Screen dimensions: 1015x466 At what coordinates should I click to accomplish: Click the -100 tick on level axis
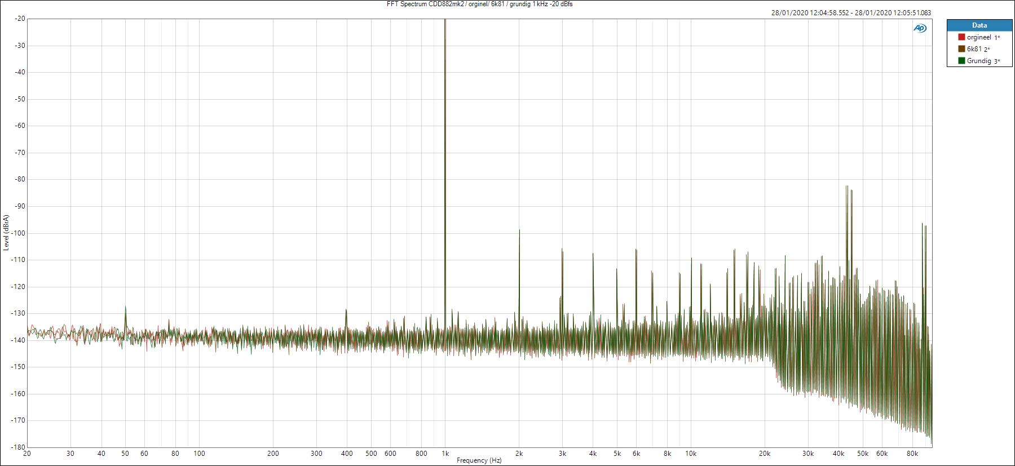pos(17,233)
